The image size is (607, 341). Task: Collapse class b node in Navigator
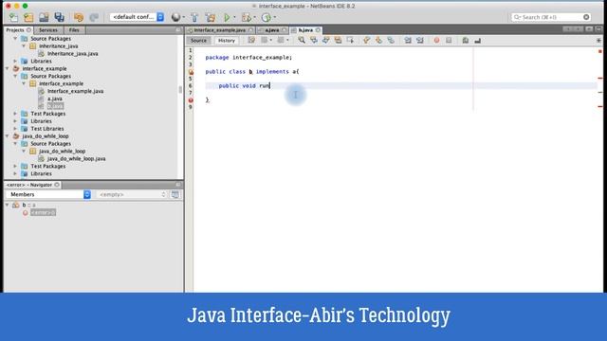(x=8, y=205)
